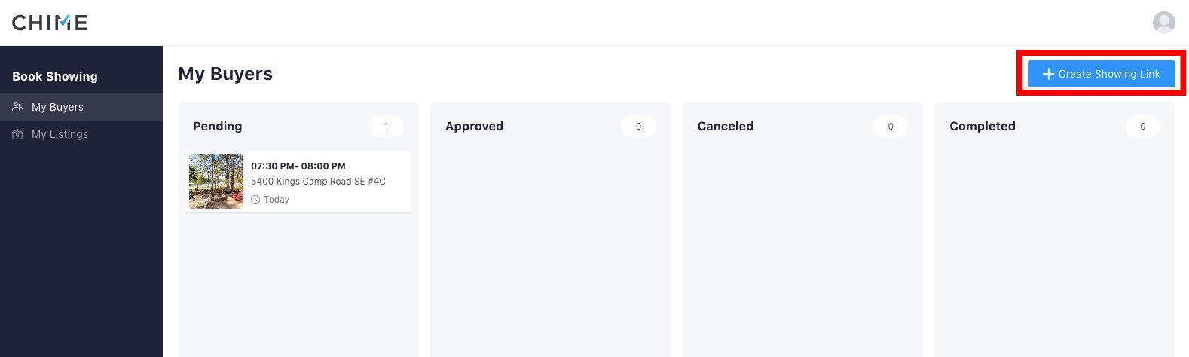Click the My Listings house icon
This screenshot has height=357, width=1189.
17,134
